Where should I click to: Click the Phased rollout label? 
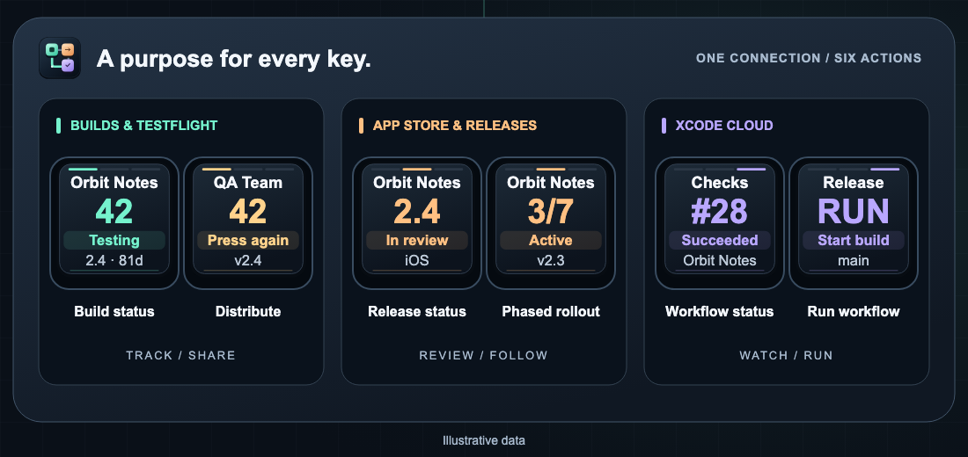[551, 311]
